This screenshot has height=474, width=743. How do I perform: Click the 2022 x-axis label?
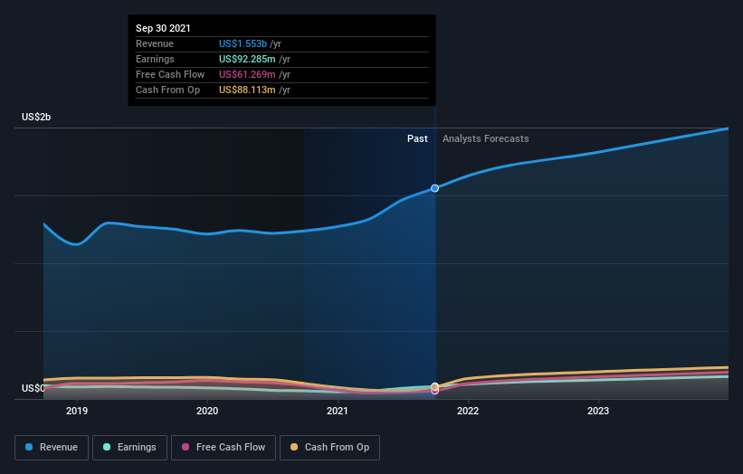(468, 411)
